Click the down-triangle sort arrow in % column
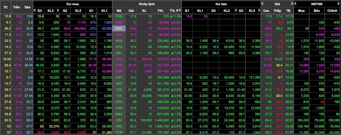This screenshot has height=135, width=341. (x=177, y=10)
